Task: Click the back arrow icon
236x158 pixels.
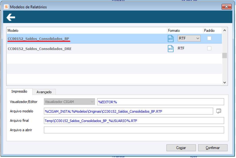Action: click(11, 17)
